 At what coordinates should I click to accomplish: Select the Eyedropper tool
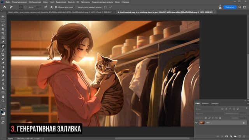pos(3,42)
